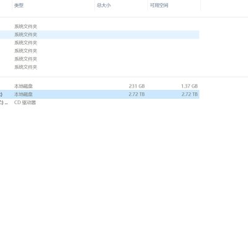Click divider between 类型 and 总大小 headers

pos(95,6)
